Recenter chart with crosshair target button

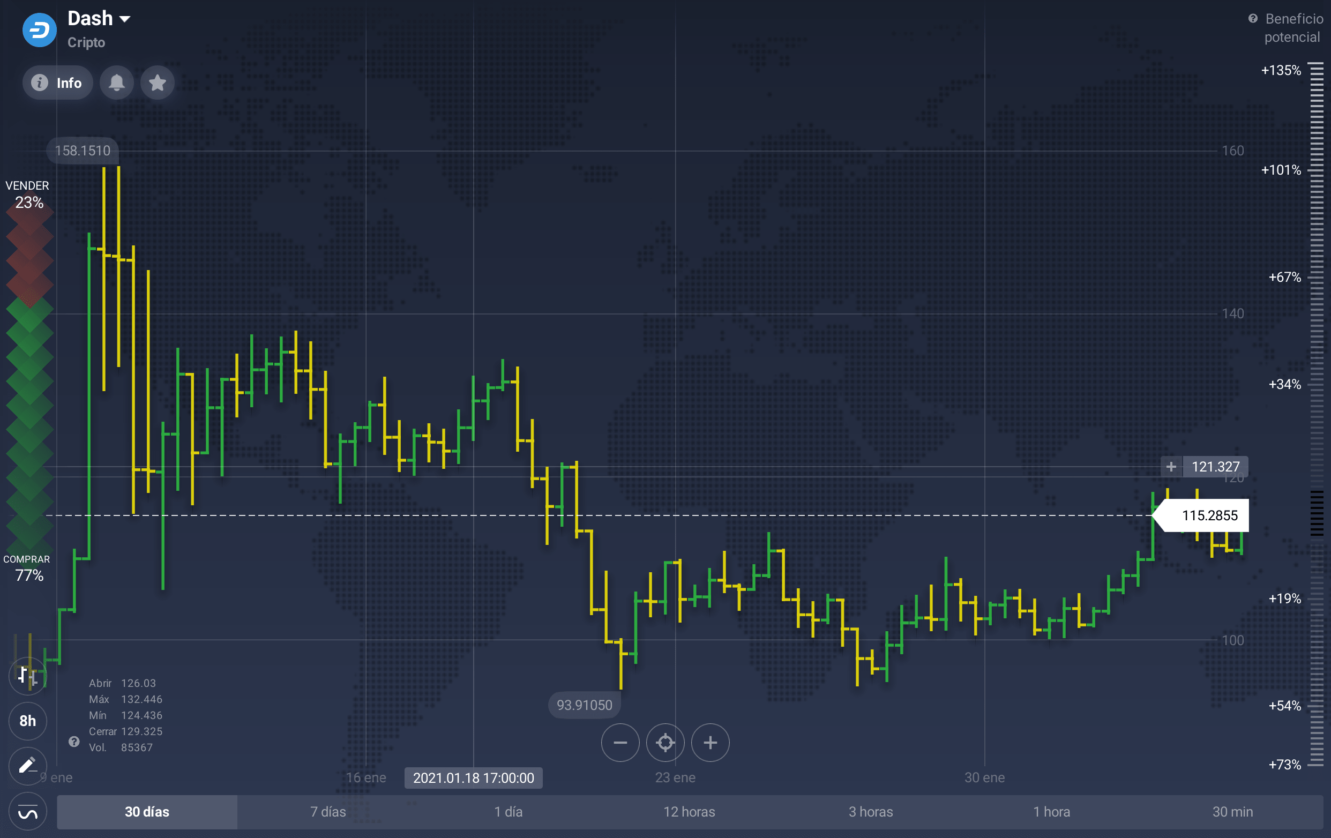tap(666, 743)
